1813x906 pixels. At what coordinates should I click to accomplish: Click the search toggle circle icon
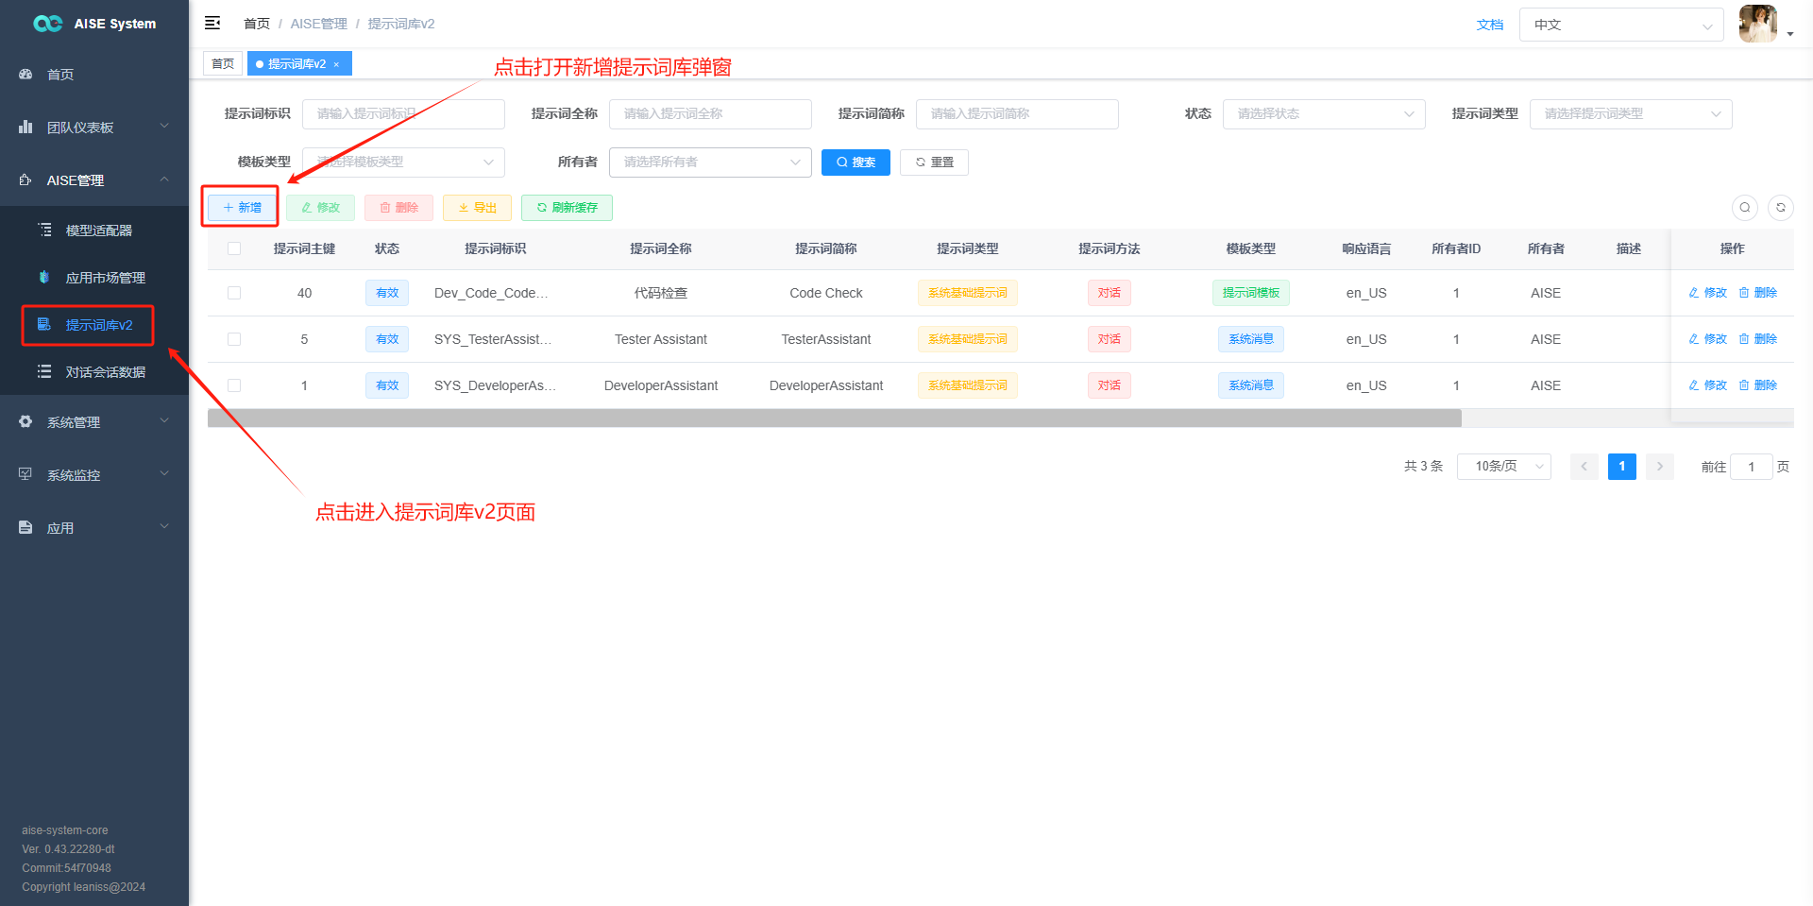[x=1744, y=207]
